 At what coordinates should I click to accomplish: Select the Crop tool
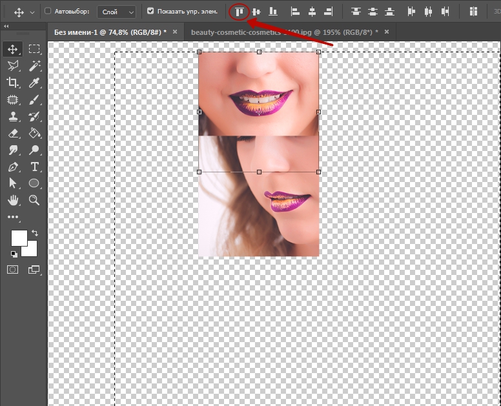12,83
